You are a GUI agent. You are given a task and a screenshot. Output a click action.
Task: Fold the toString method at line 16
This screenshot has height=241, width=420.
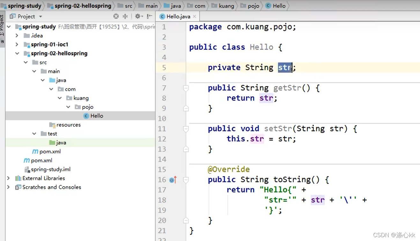(x=186, y=180)
